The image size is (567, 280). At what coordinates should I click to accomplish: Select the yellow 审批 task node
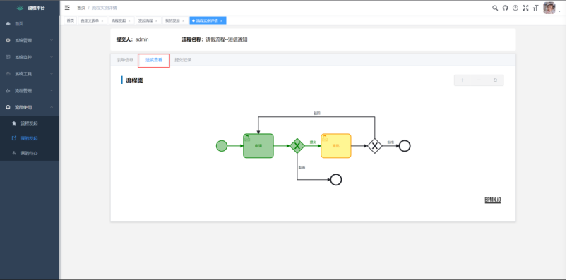(x=336, y=146)
